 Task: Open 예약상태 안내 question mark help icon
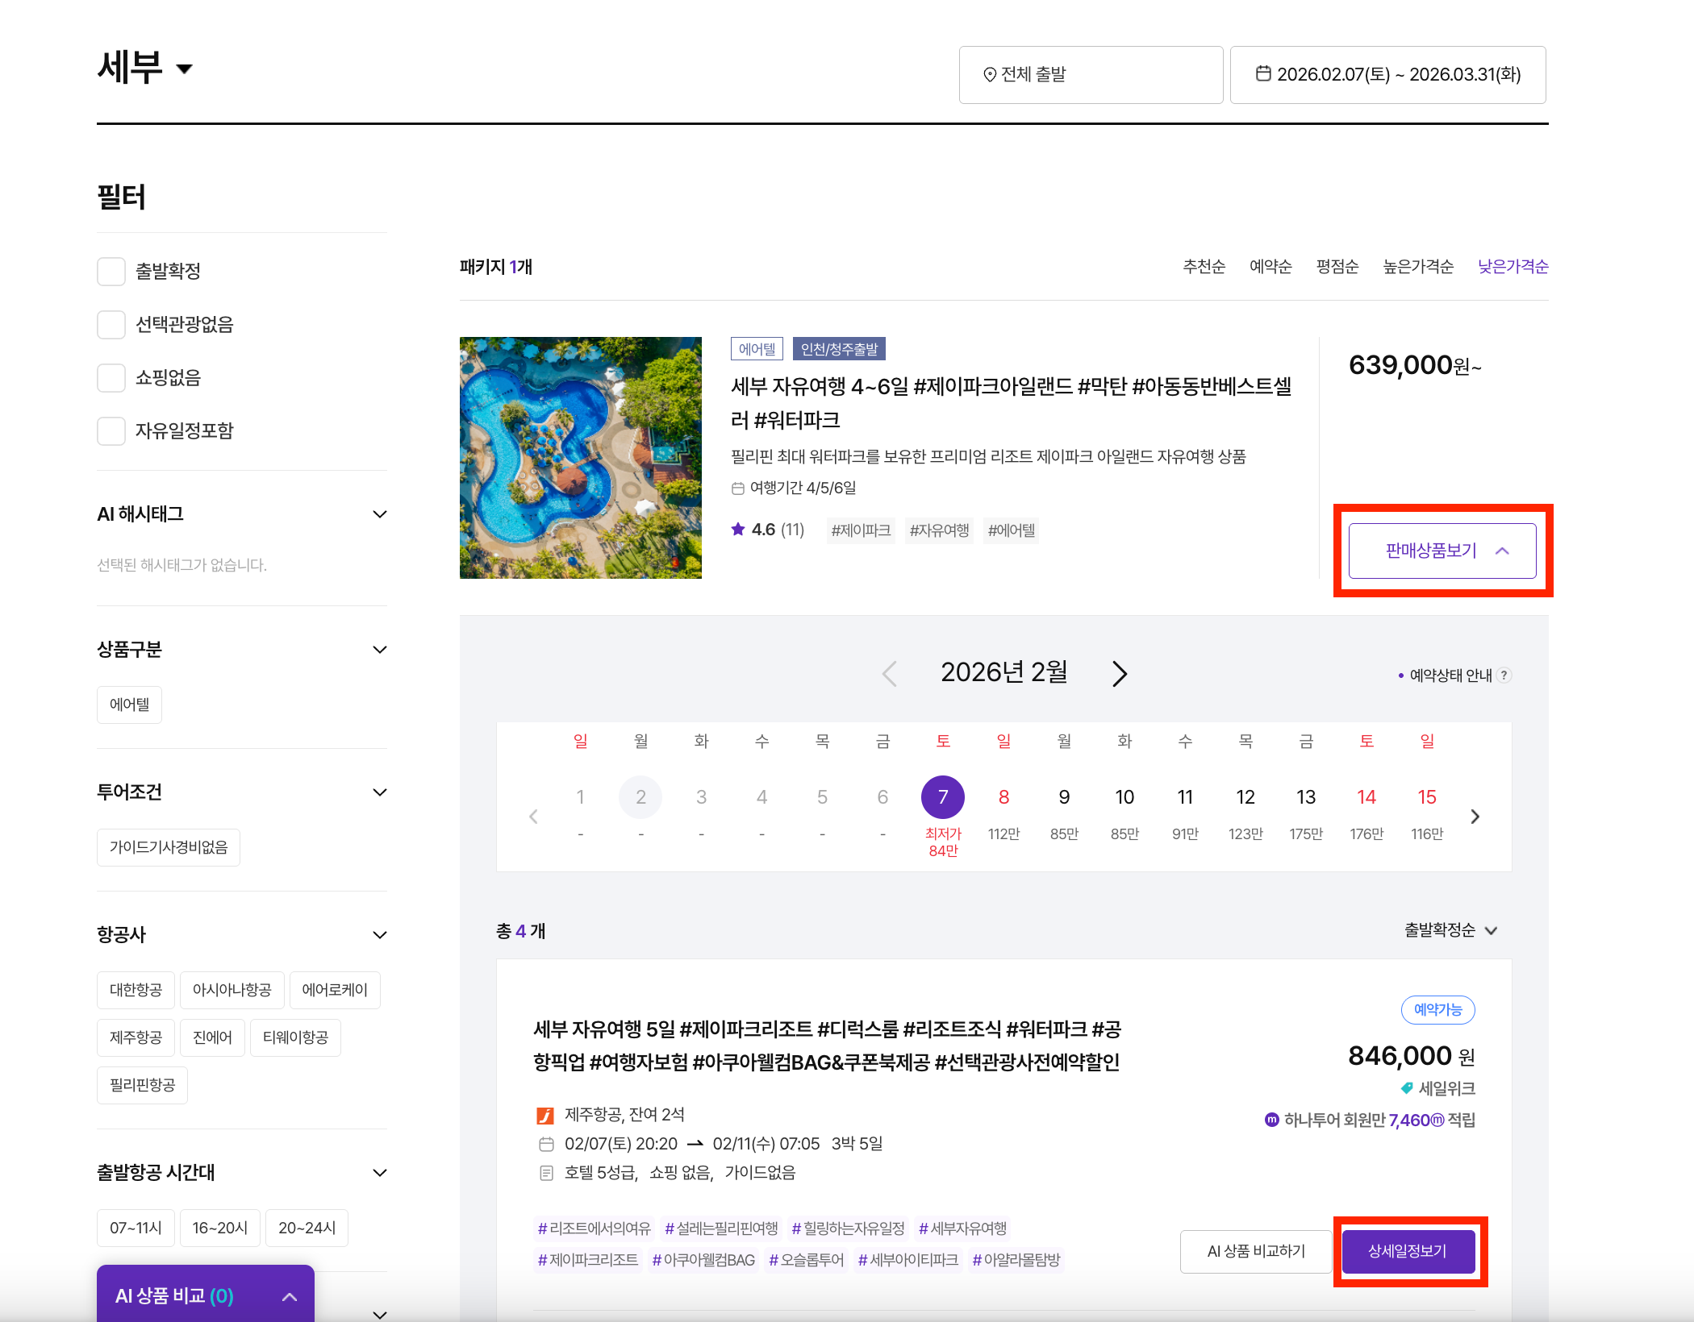coord(1504,676)
